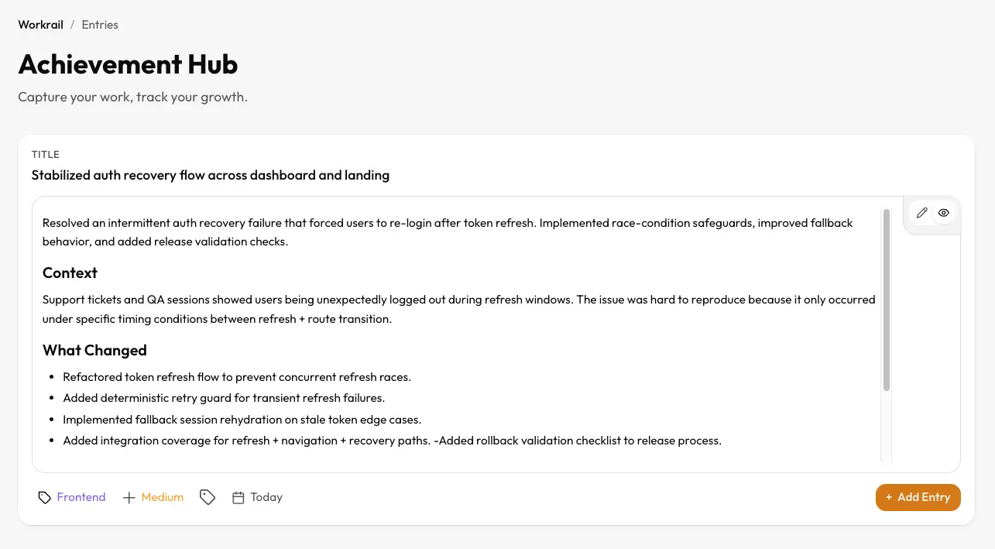
Task: Open the Medium priority selector
Action: [x=162, y=496]
